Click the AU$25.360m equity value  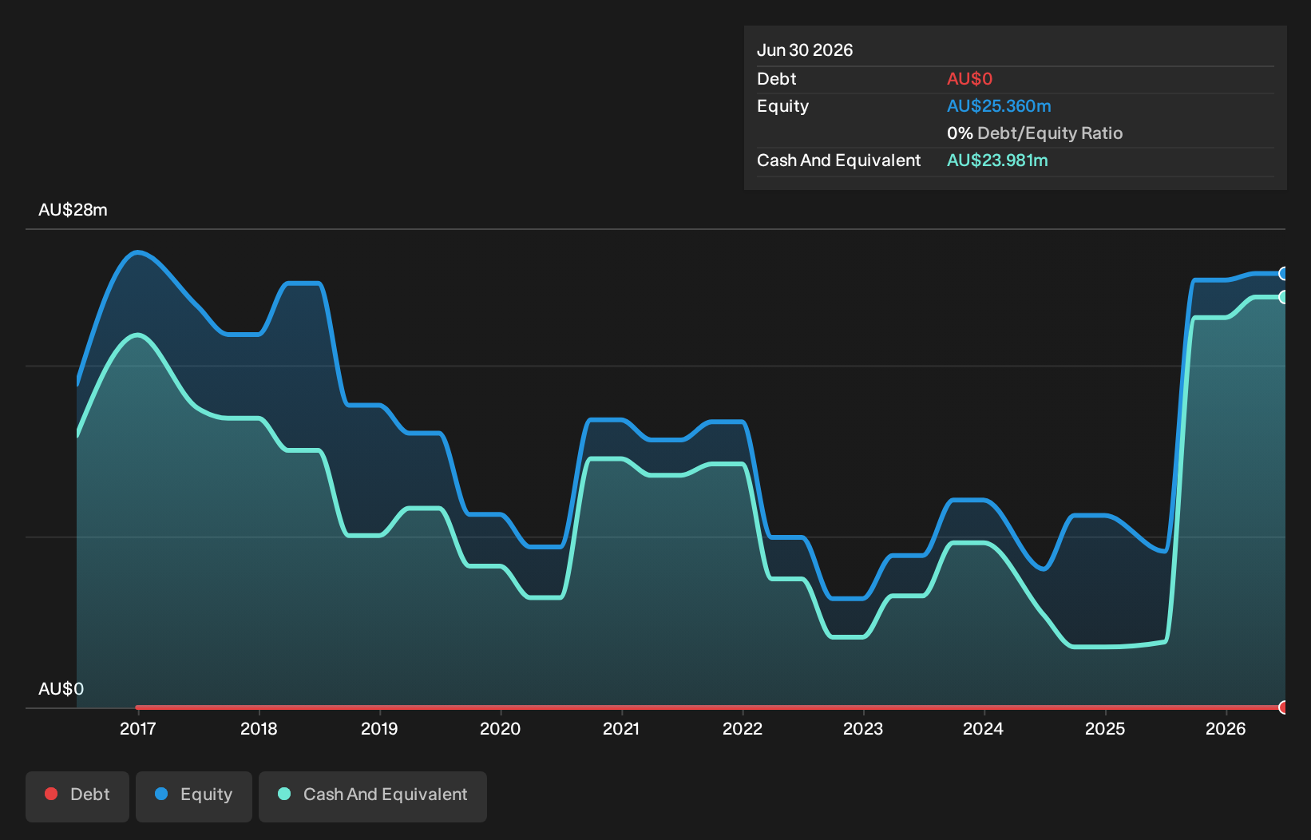[x=999, y=106]
